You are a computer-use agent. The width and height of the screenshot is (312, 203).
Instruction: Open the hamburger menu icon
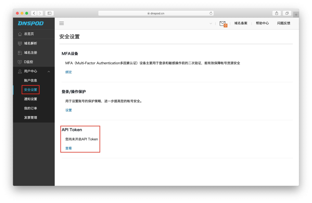61,23
